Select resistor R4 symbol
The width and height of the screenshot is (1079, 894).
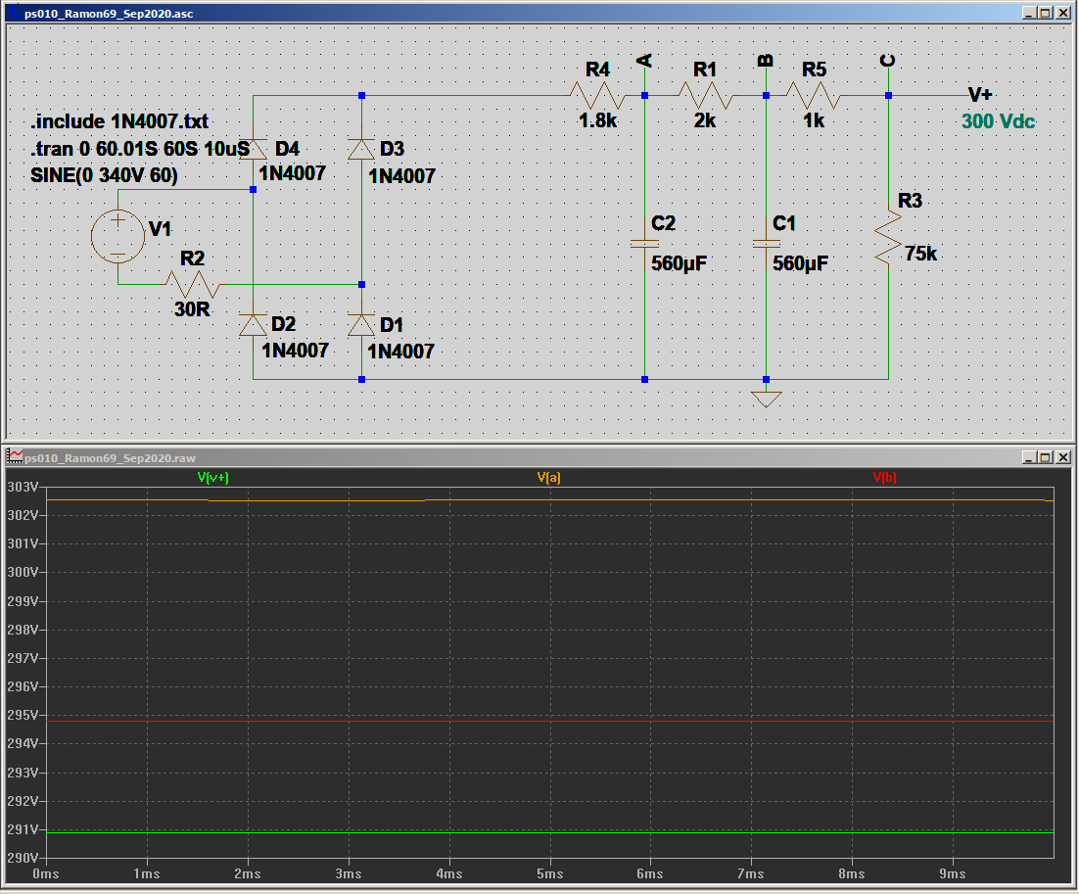(597, 96)
